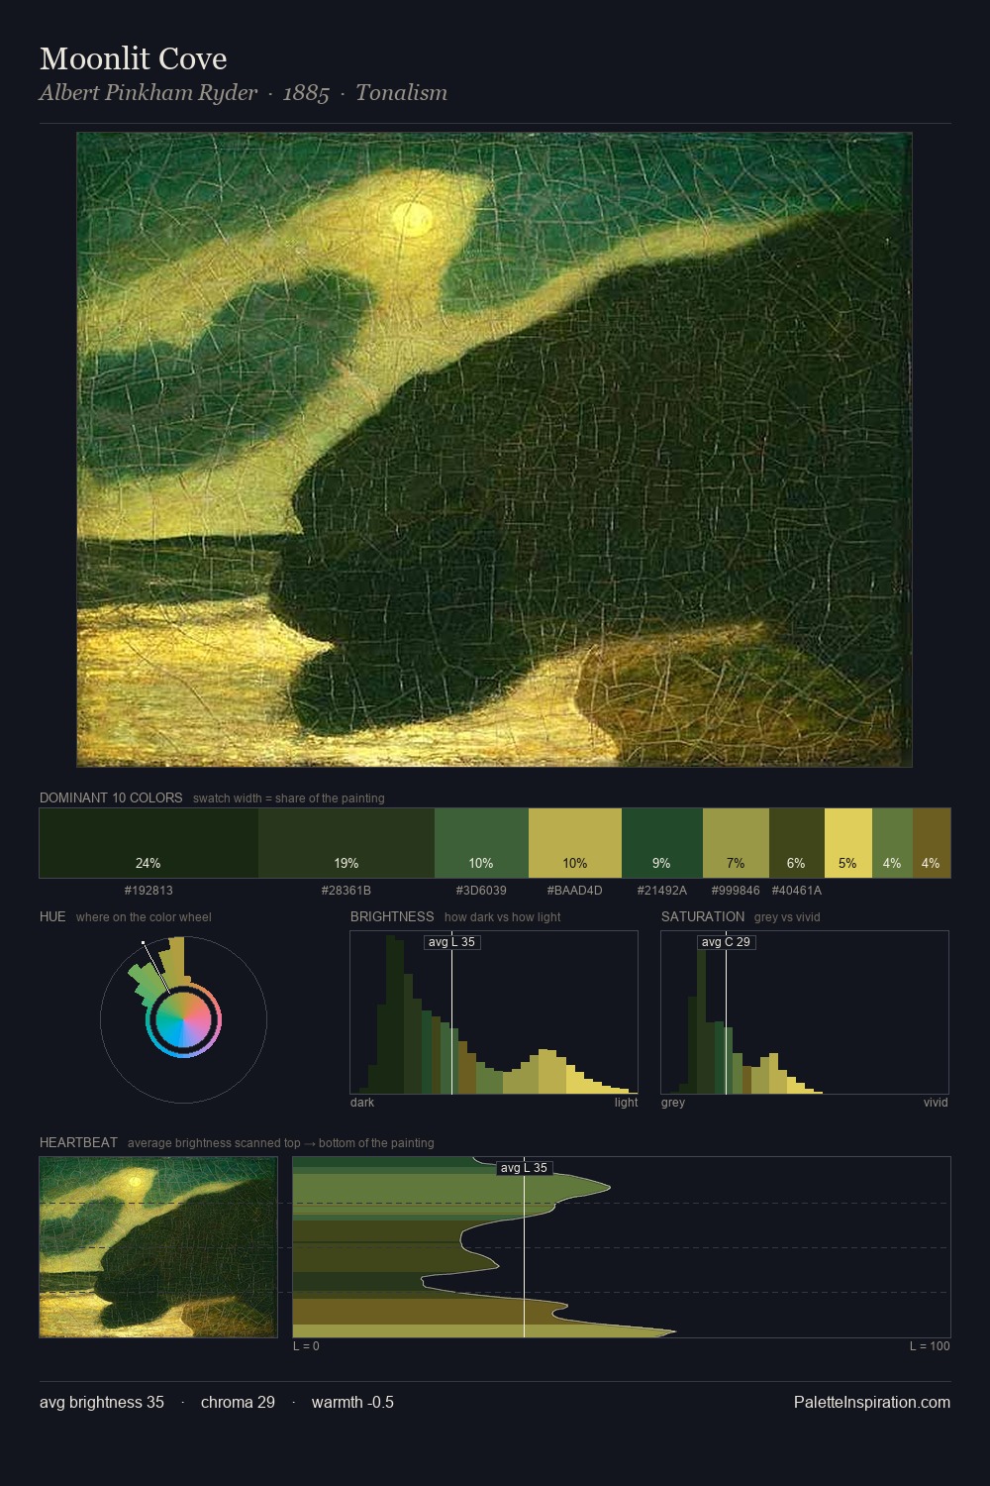Choose the 7% olive yellow swatch
990x1486 pixels.
[736, 843]
